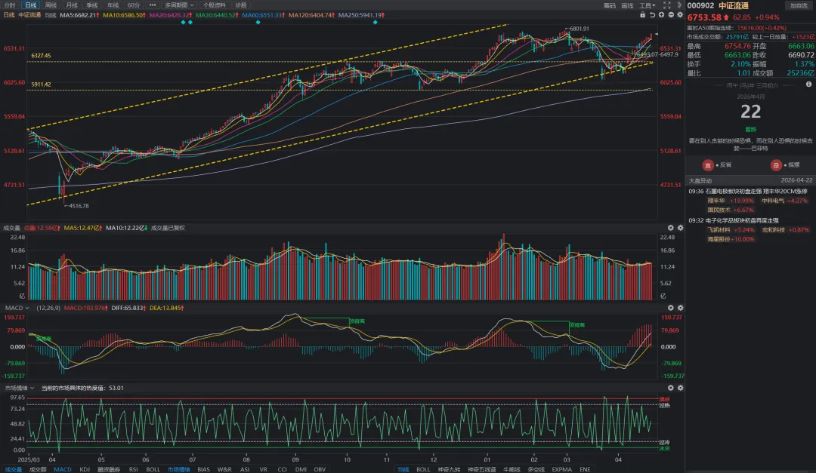Screen dimensions: 816x473
Task: Zoom out chart with minus icon
Action: pyautogui.click(x=670, y=14)
